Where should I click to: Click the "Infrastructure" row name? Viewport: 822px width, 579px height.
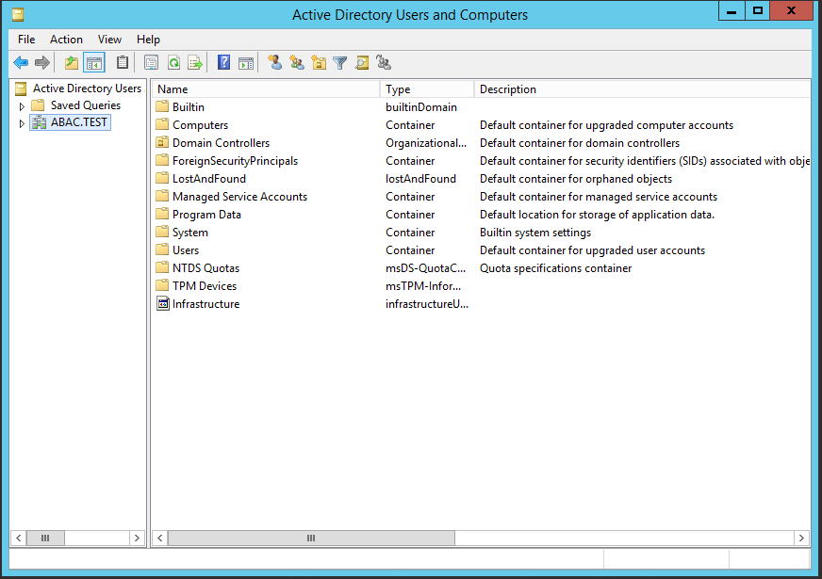(206, 304)
